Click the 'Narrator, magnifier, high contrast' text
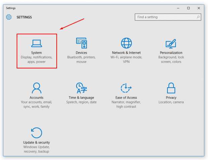Viewport: 208px width, 160px height. pyautogui.click(x=126, y=104)
